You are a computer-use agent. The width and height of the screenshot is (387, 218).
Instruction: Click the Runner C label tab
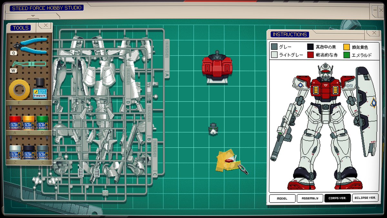(x=155, y=158)
